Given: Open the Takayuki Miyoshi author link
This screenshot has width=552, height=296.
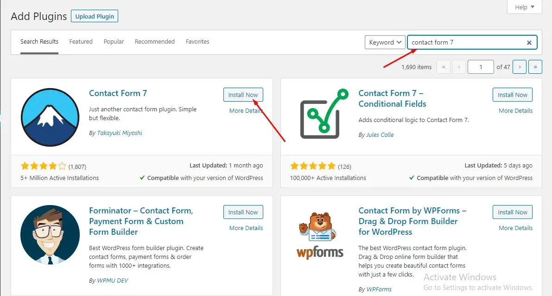Looking at the screenshot, I should [x=120, y=133].
